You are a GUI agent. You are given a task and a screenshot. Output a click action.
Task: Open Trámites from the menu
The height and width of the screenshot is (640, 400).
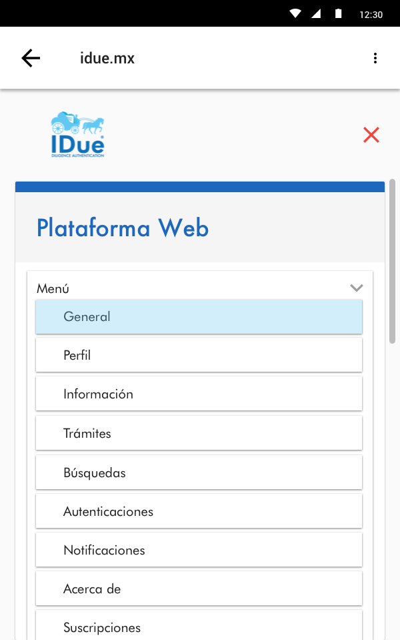point(199,433)
